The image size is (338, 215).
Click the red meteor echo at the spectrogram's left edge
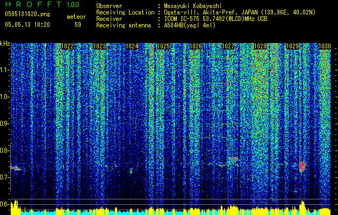point(15,168)
